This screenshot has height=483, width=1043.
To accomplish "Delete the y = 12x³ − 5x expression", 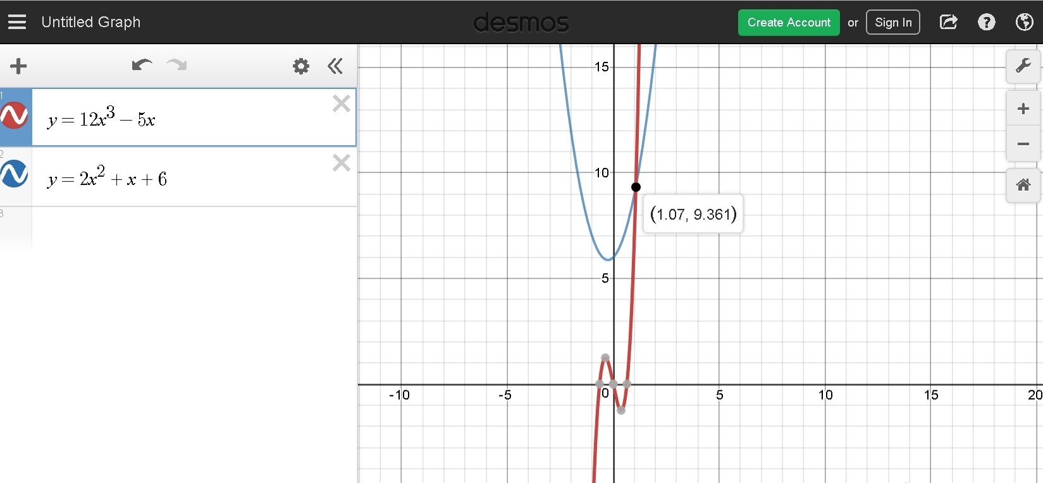I will click(x=342, y=104).
